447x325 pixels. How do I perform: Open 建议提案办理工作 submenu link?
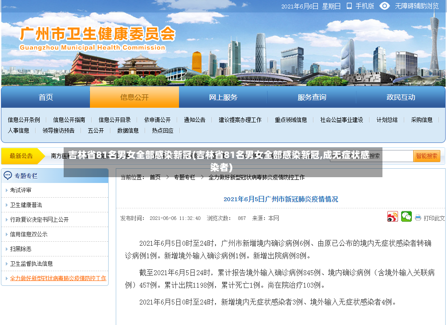point(240,120)
